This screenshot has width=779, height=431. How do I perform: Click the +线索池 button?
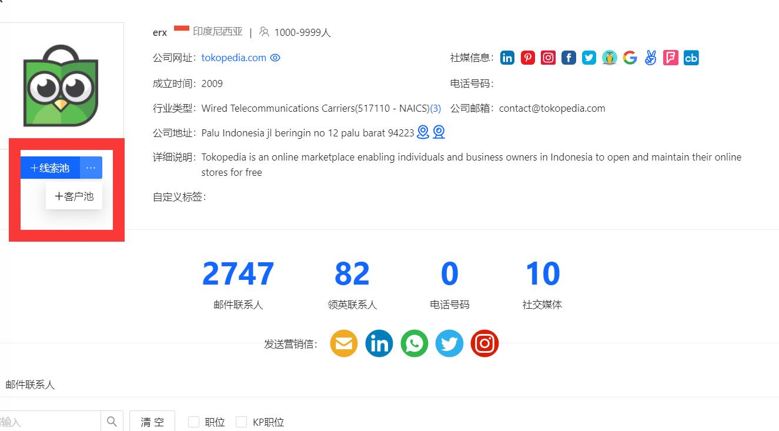pos(50,168)
